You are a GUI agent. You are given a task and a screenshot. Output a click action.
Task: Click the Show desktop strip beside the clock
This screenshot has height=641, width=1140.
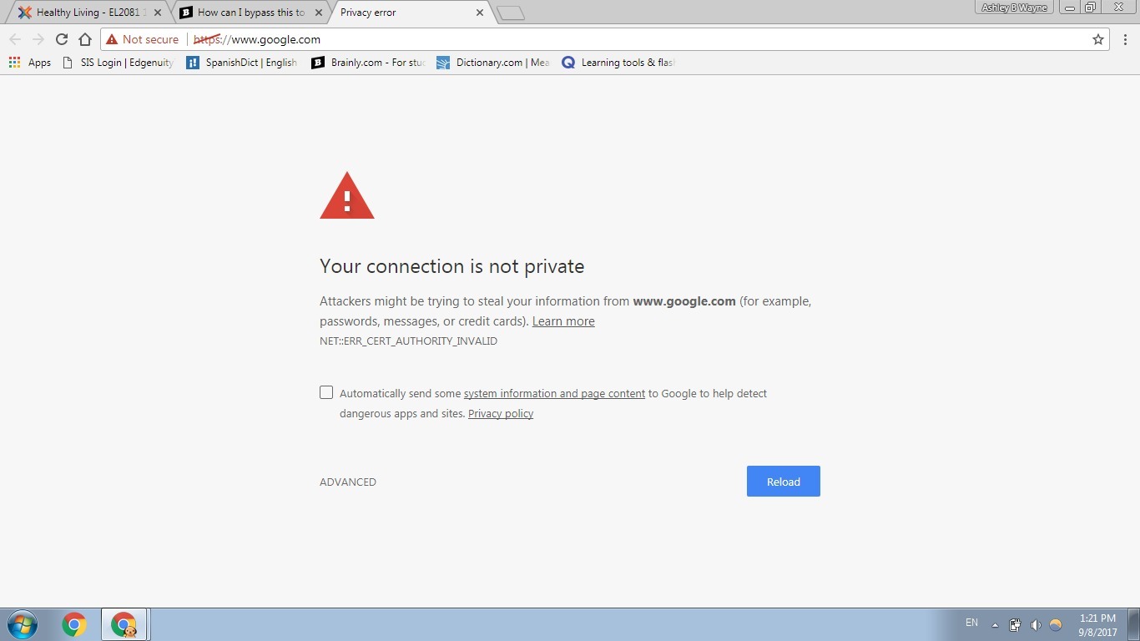pos(1134,624)
